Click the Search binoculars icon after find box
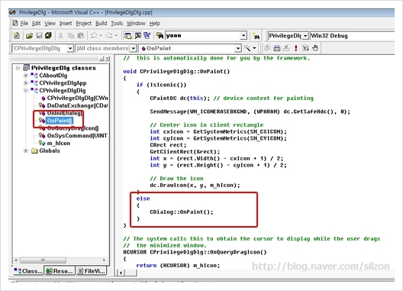This screenshot has height=291, width=403. pyautogui.click(x=256, y=36)
